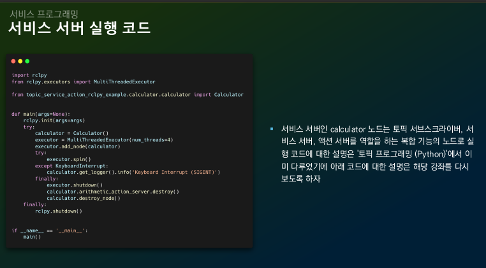Viewport: 486px width, 268px height.
Task: Click the line "if __name__ == '__main__':"
Action: tap(50, 230)
